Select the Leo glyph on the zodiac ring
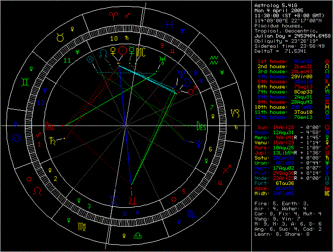 click(37, 191)
